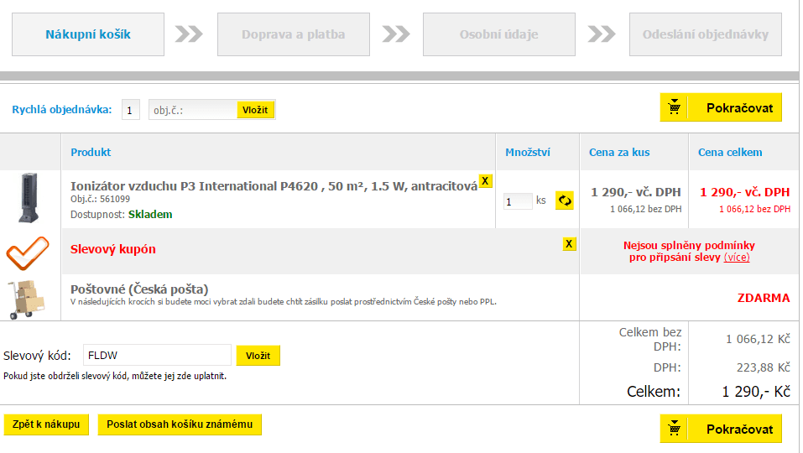Click the Slevový kupón label
Screen dimensions: 803x453
113,249
